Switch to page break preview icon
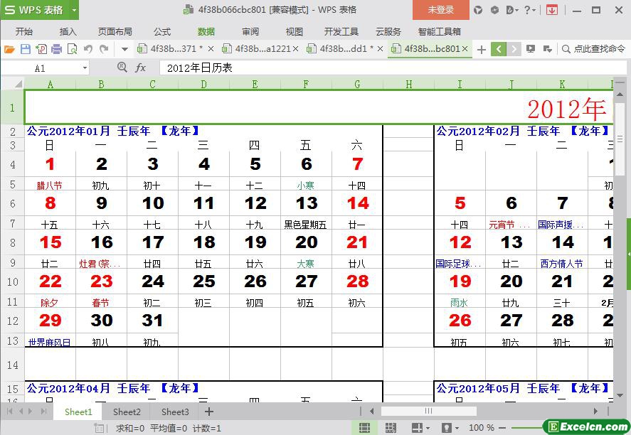 click(391, 428)
